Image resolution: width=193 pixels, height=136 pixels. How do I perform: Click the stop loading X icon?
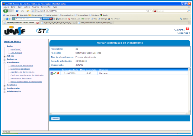pyautogui.click(x=22, y=11)
